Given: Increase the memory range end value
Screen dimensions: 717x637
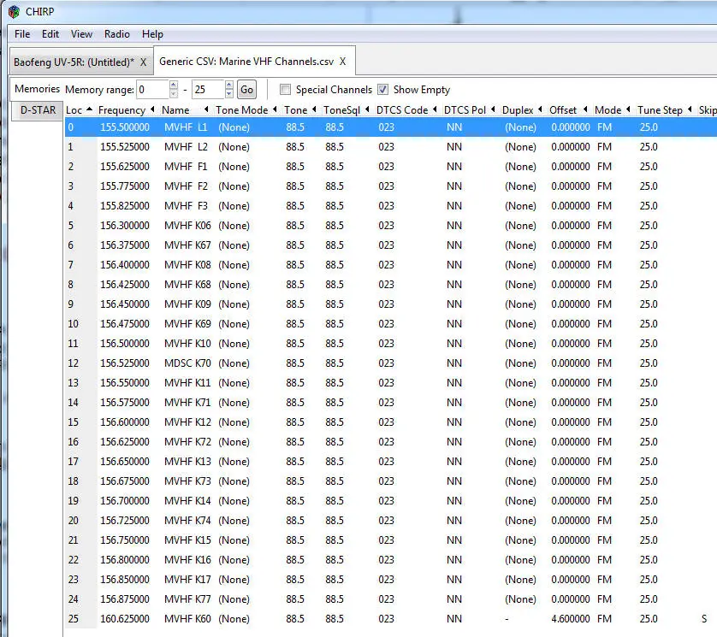Looking at the screenshot, I should 229,85.
